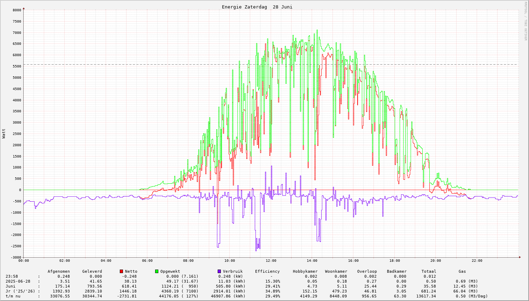Screen dimensions: 529x301
Task: Click the red arrow atop the y-axis
Action: tap(24, 8)
